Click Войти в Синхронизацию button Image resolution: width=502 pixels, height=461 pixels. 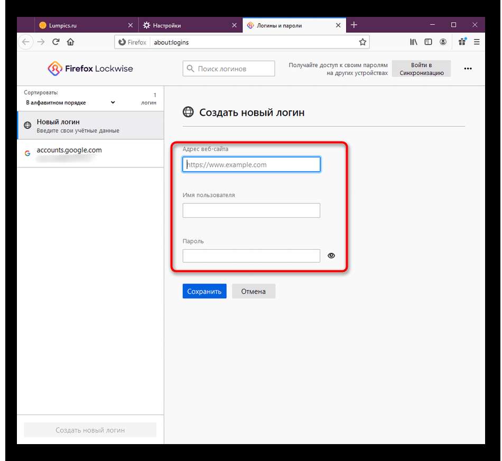421,69
